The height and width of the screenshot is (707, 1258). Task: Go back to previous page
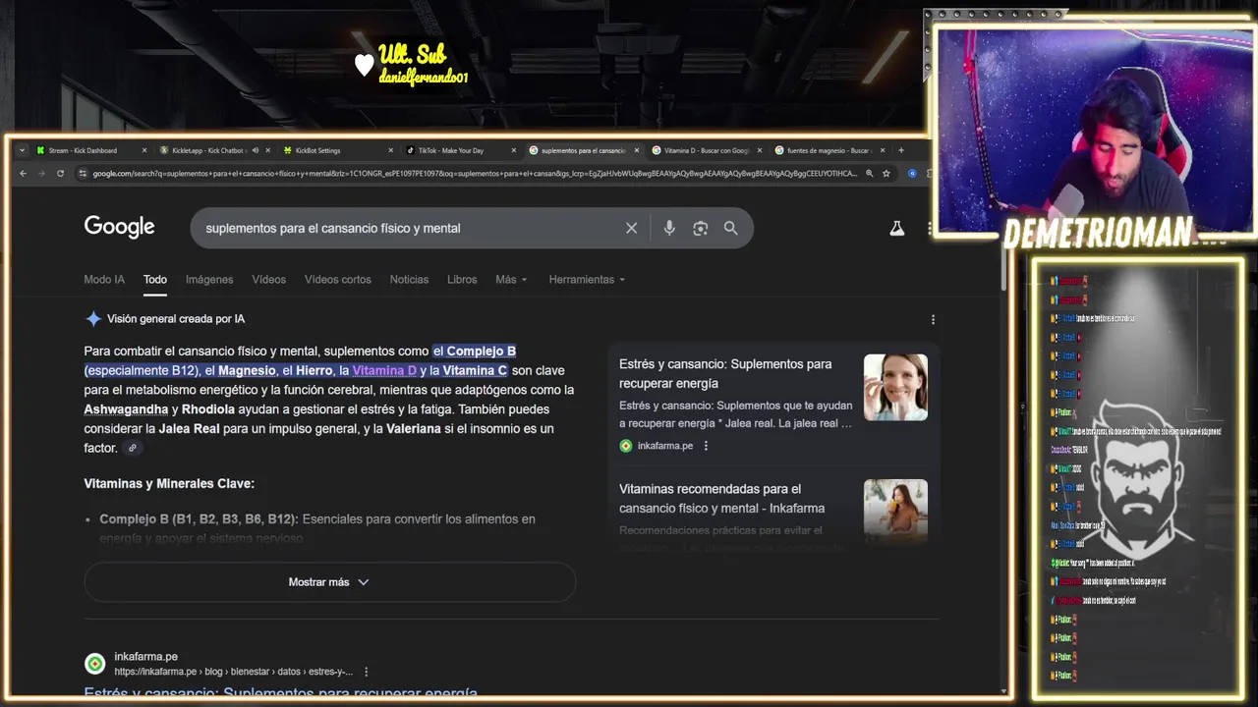pos(24,174)
